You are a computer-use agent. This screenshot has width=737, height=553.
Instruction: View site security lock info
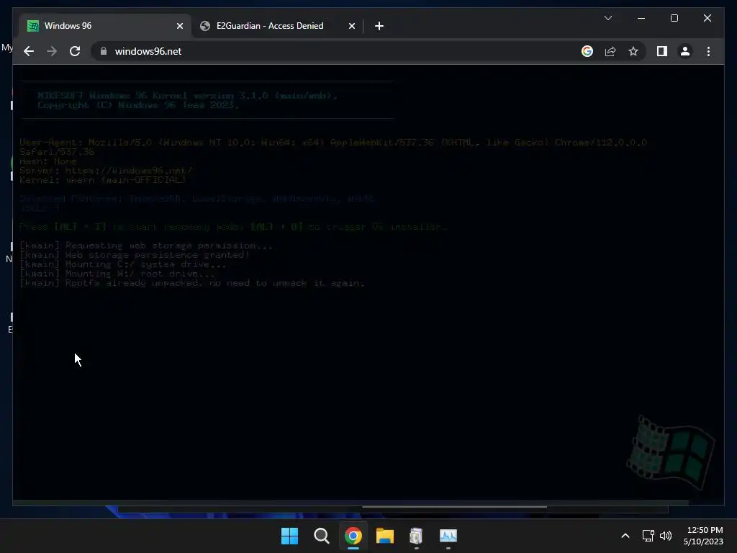104,51
